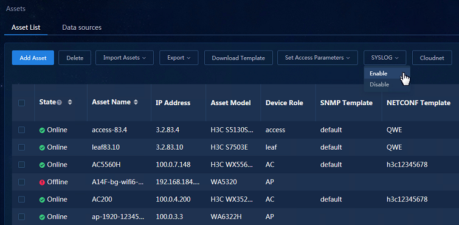
Task: Click green Online icon for AC5560H
Action: click(42, 165)
